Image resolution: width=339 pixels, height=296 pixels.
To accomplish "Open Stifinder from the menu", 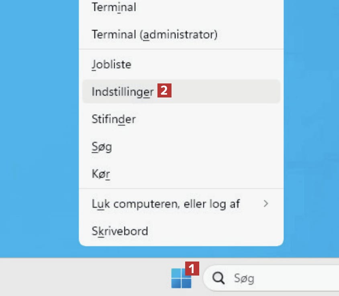I will click(114, 119).
